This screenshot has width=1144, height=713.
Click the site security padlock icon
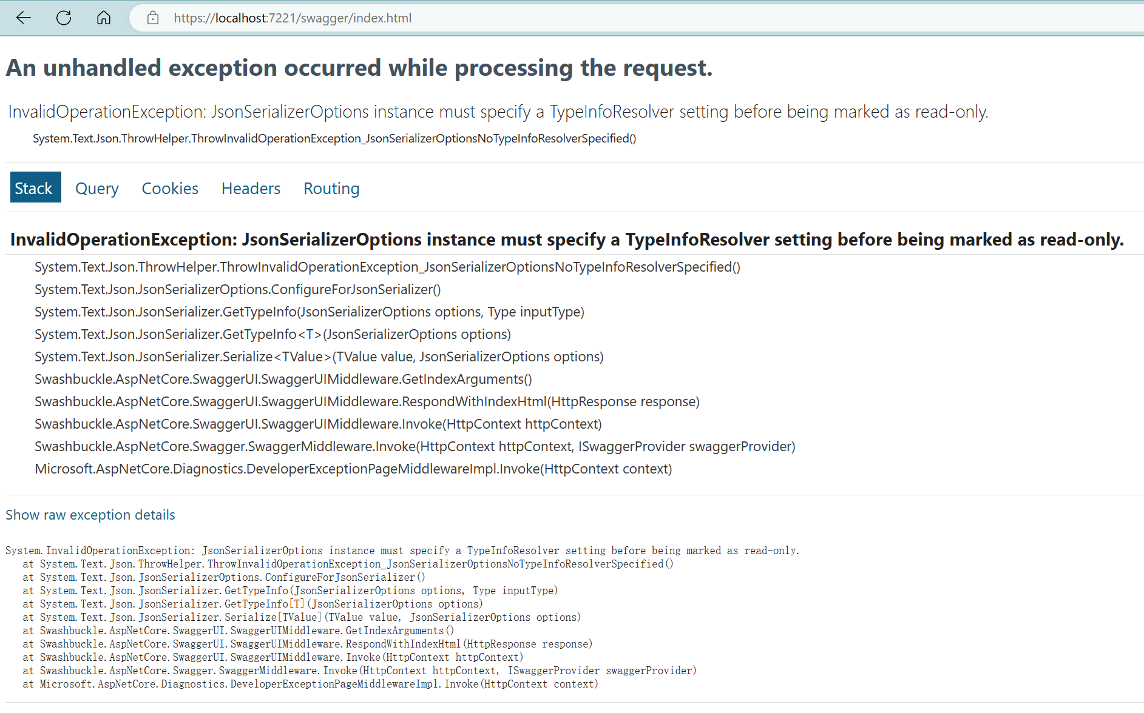(152, 18)
